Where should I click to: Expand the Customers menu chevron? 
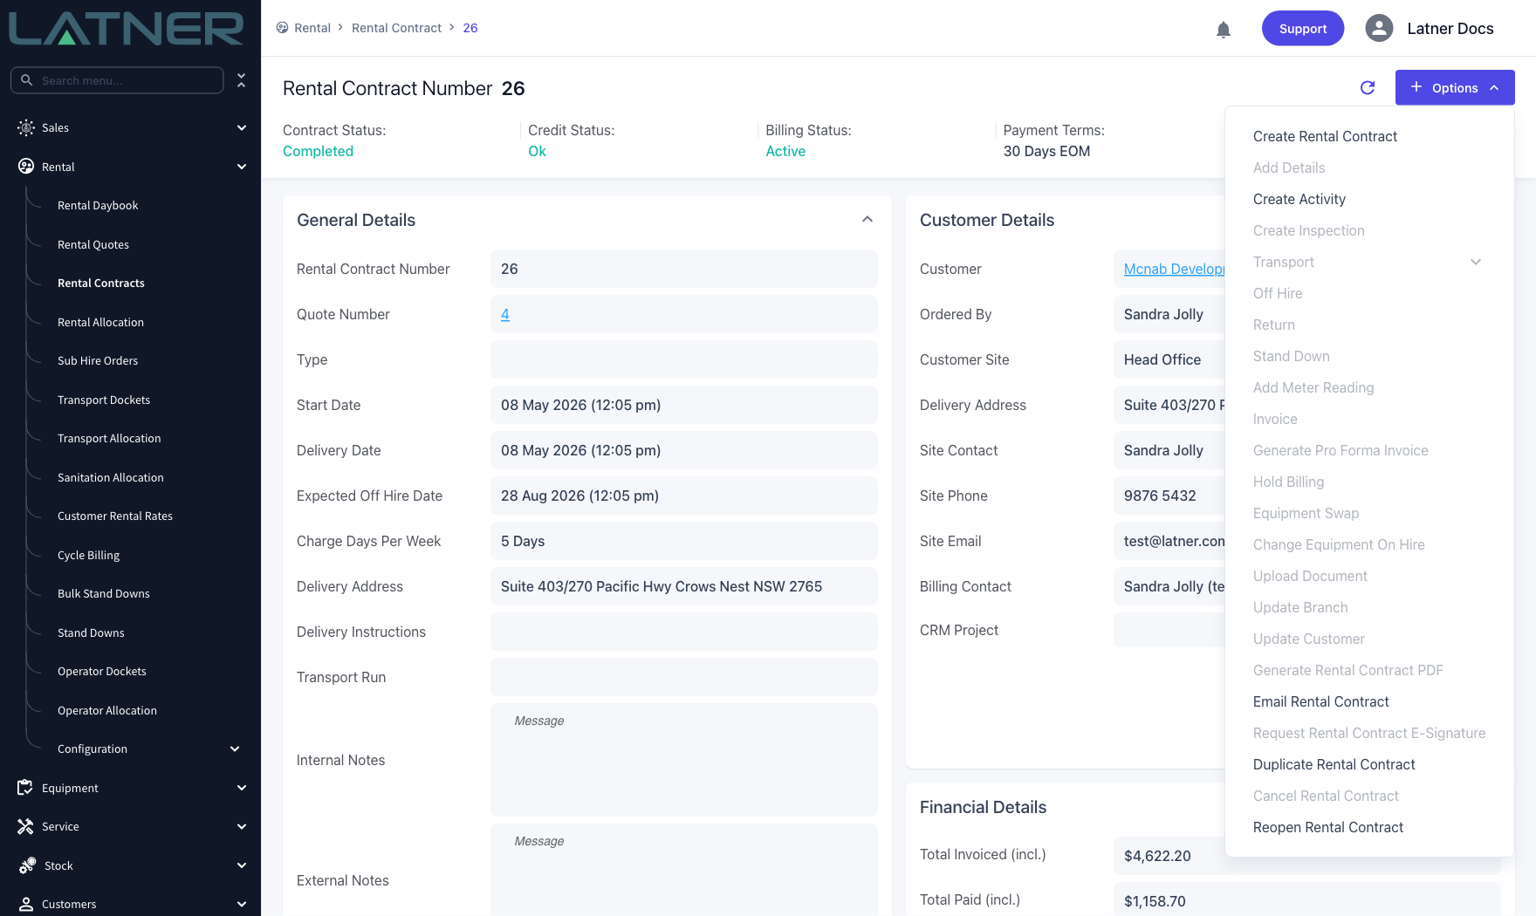click(x=242, y=904)
